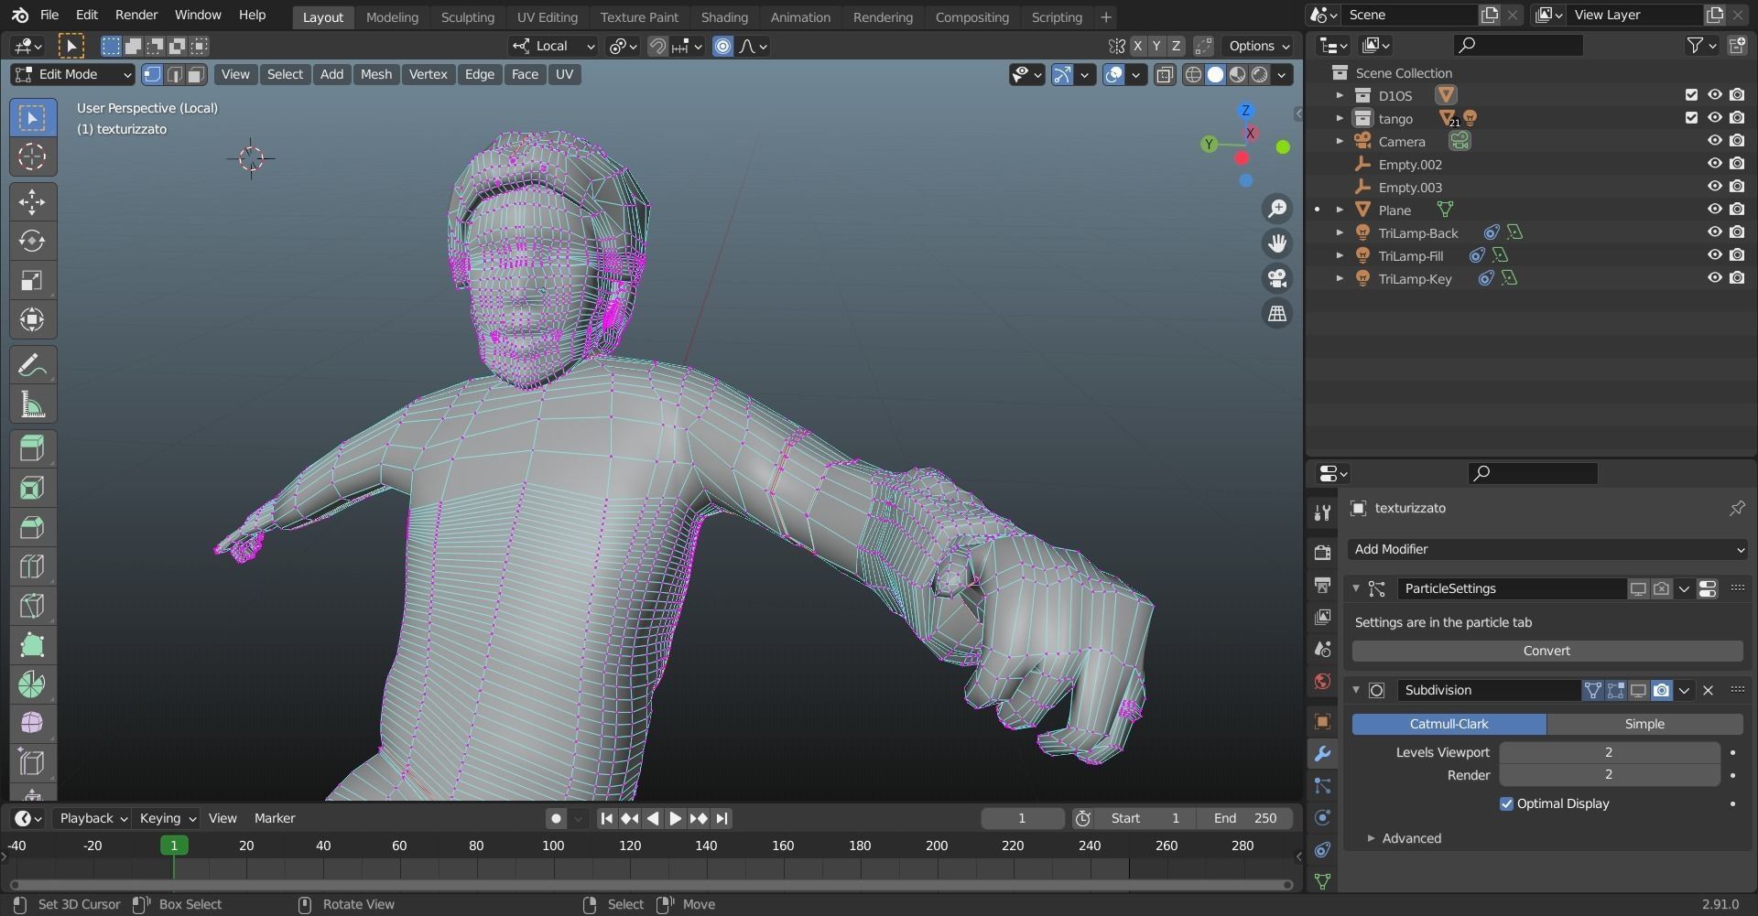Play the animation forward
The height and width of the screenshot is (916, 1758).
pyautogui.click(x=676, y=818)
